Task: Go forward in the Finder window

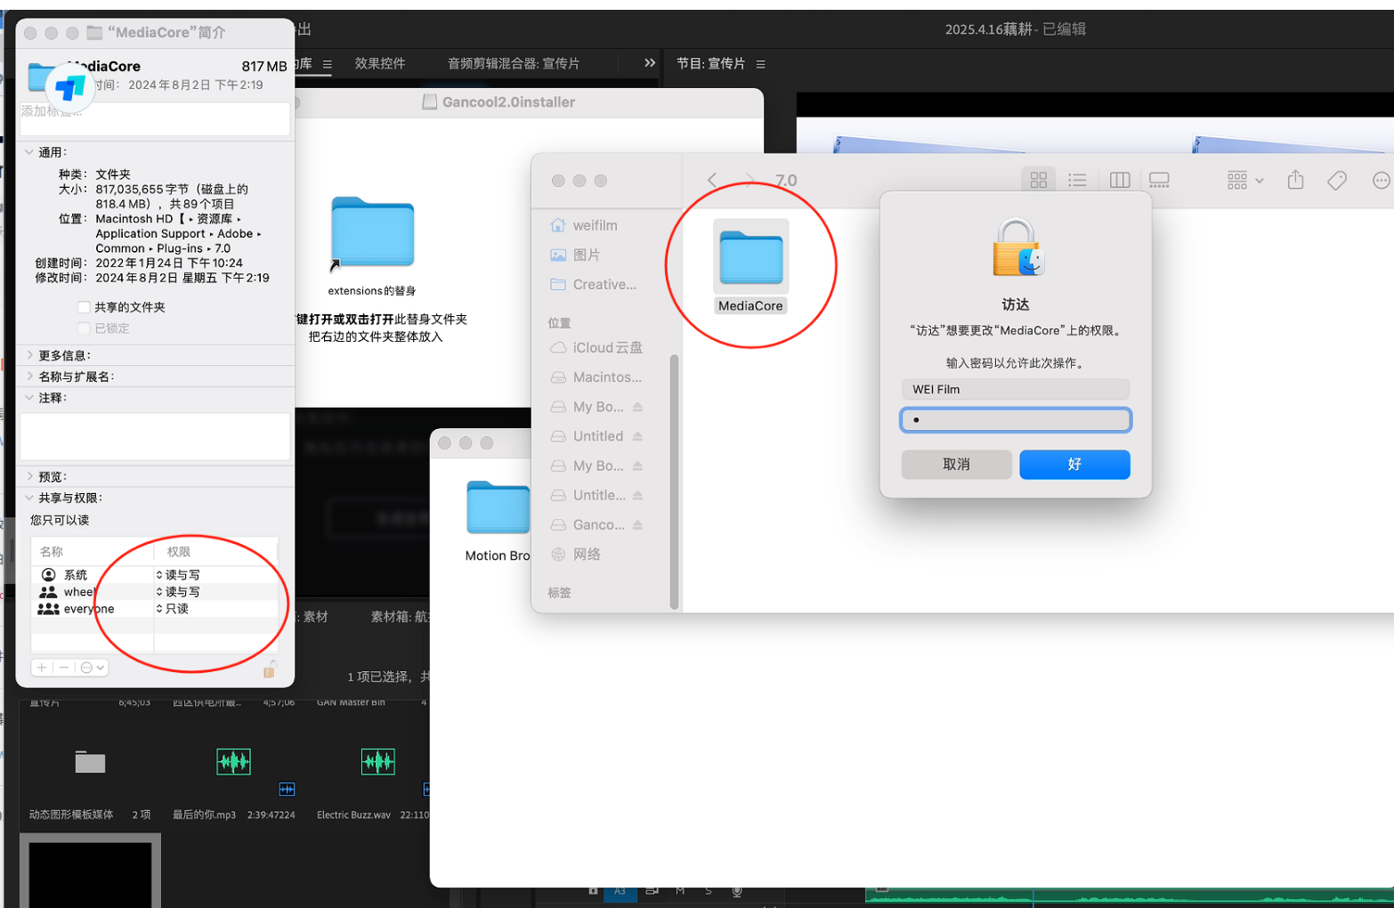Action: coord(750,180)
